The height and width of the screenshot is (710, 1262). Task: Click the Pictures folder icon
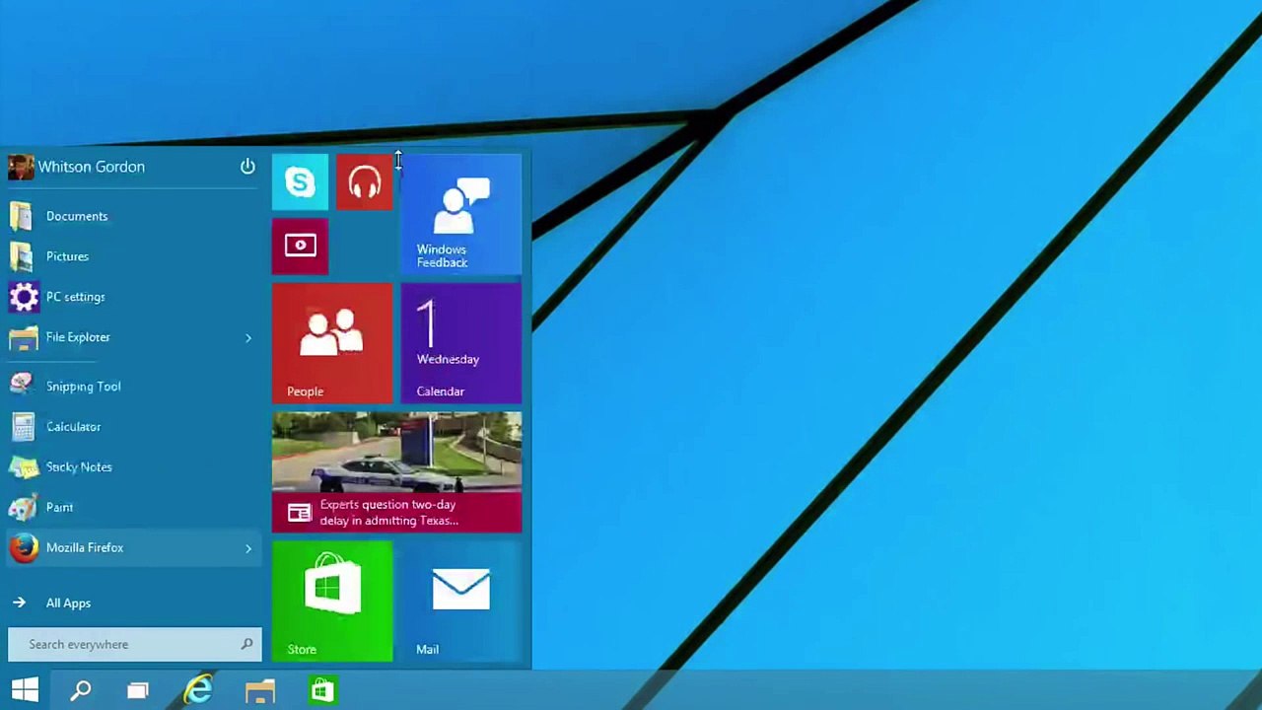point(22,256)
